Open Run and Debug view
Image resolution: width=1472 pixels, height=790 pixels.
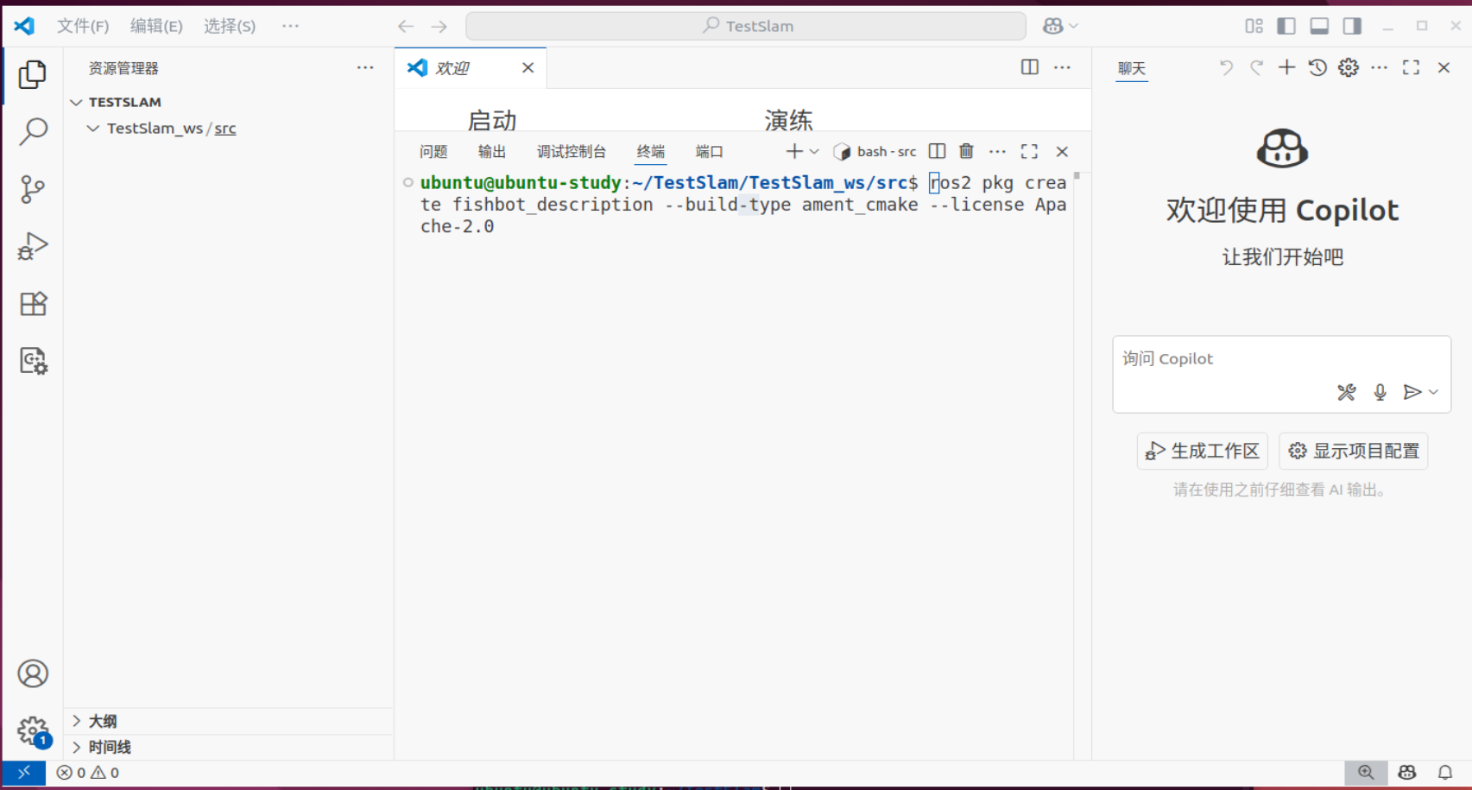click(x=33, y=246)
